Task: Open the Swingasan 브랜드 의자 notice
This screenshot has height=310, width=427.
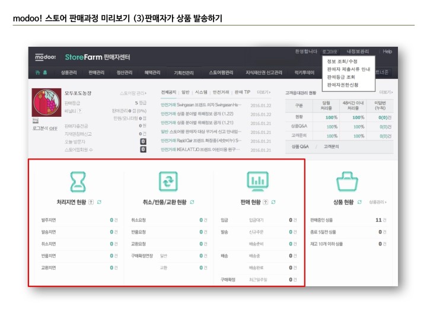Action: coord(201,105)
